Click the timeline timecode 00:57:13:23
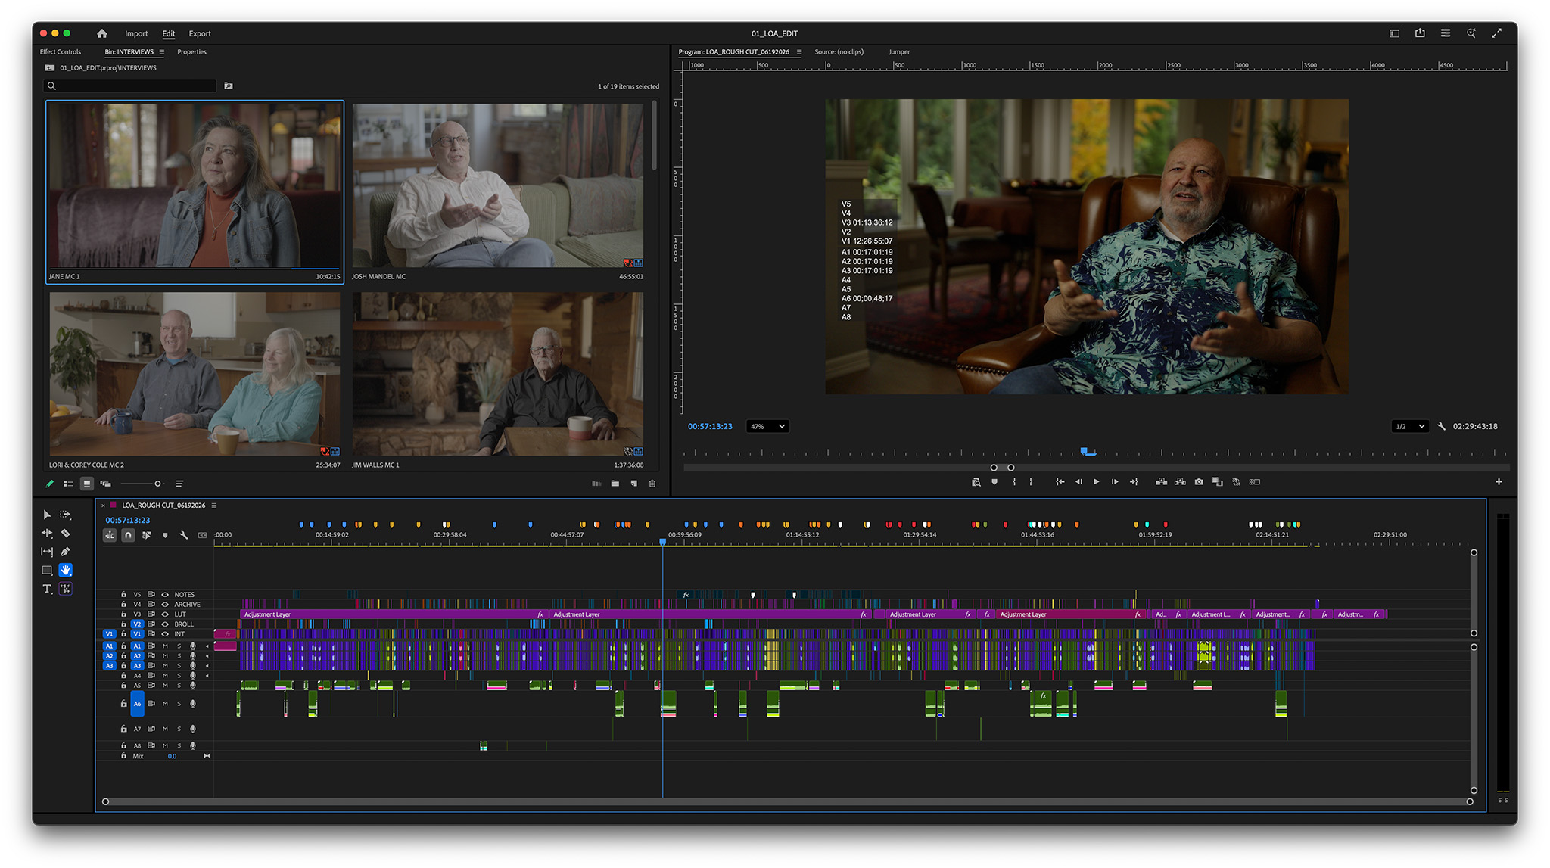Viewport: 1550px width, 868px height. tap(128, 521)
